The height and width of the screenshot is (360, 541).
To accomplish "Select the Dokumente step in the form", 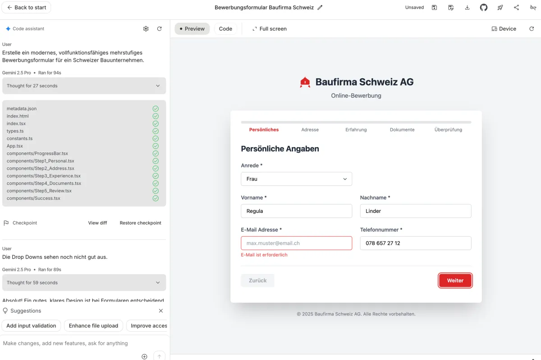I will [x=402, y=130].
